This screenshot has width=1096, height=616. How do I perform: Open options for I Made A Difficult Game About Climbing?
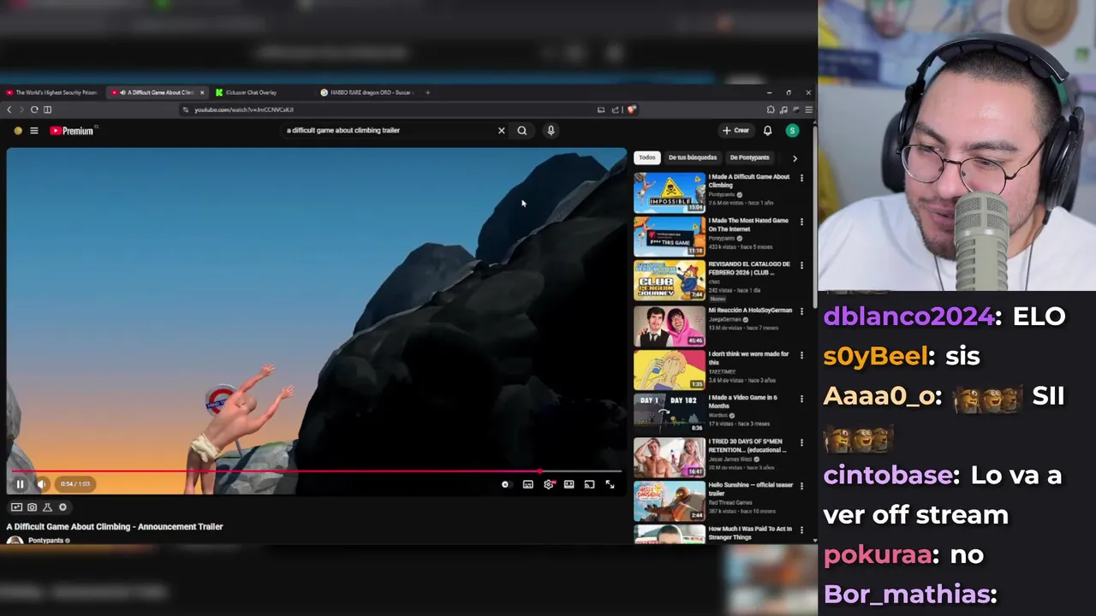801,178
